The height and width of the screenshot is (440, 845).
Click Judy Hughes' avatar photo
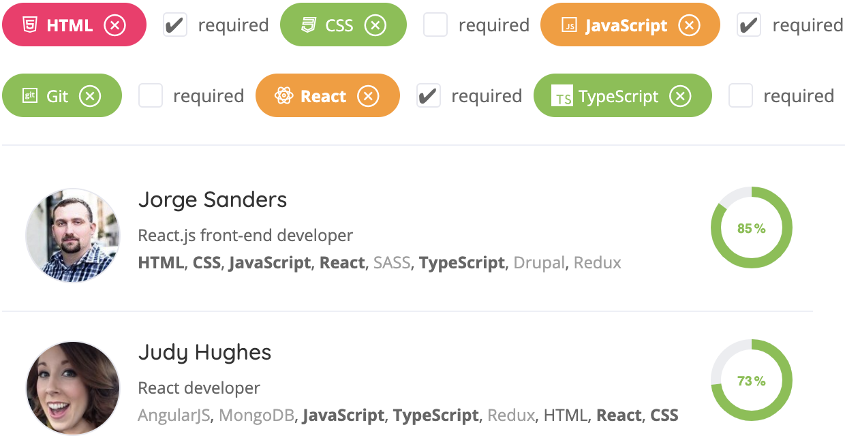pos(72,388)
